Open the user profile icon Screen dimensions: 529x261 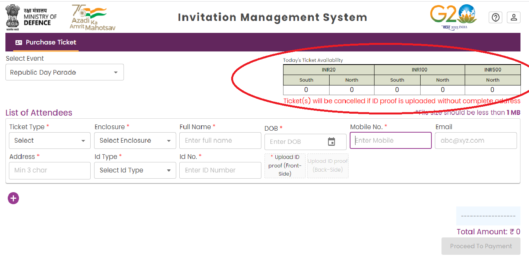pos(514,17)
